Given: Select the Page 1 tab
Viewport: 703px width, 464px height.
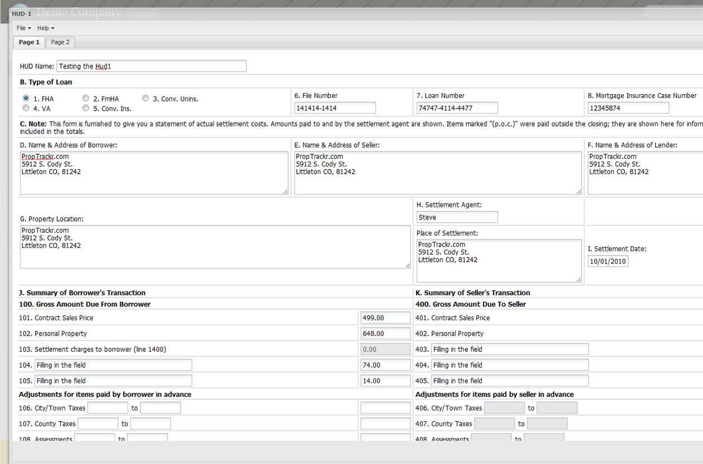Looking at the screenshot, I should (29, 42).
